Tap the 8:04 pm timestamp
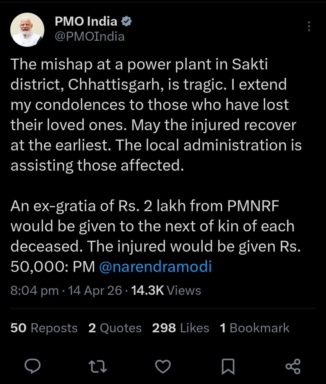 34,291
